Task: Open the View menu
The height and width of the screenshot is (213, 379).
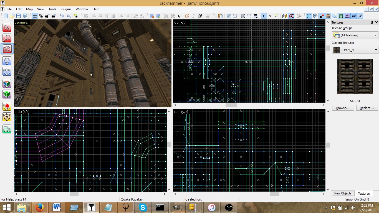Action: click(x=41, y=9)
